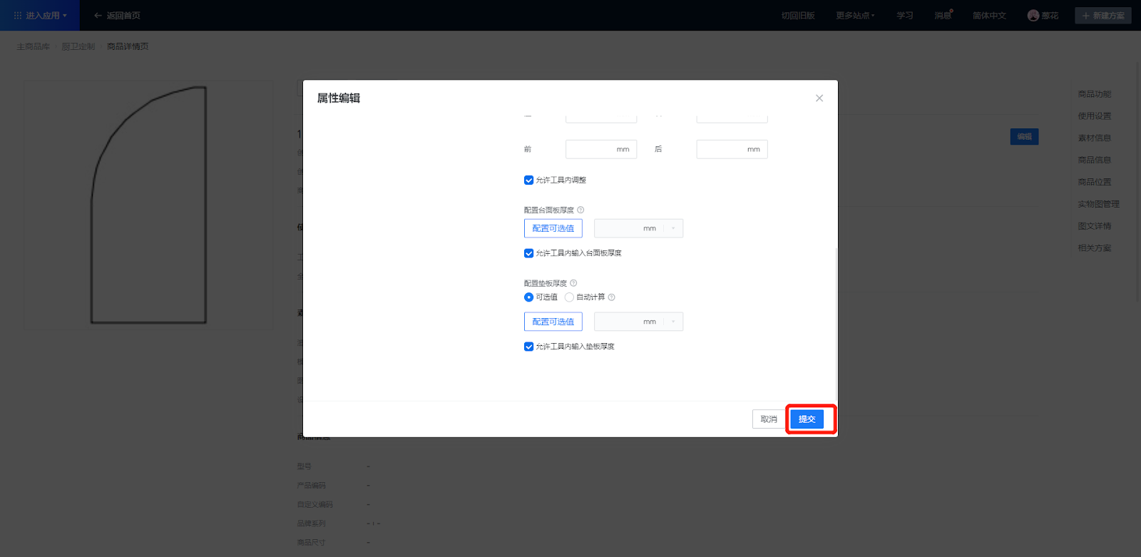Select 商品信息 in the right sidebar

click(1095, 160)
